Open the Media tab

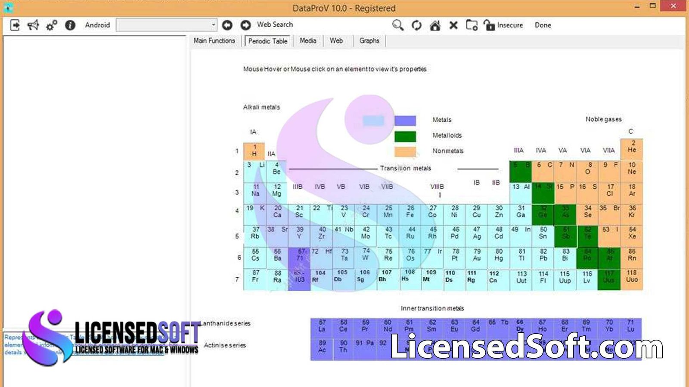point(308,41)
